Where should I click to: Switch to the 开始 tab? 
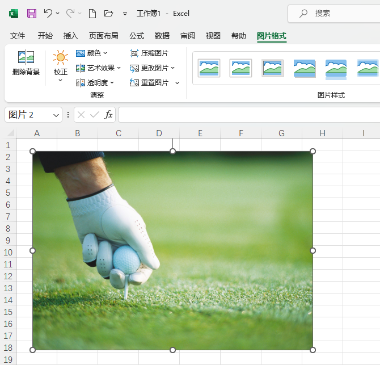click(45, 36)
